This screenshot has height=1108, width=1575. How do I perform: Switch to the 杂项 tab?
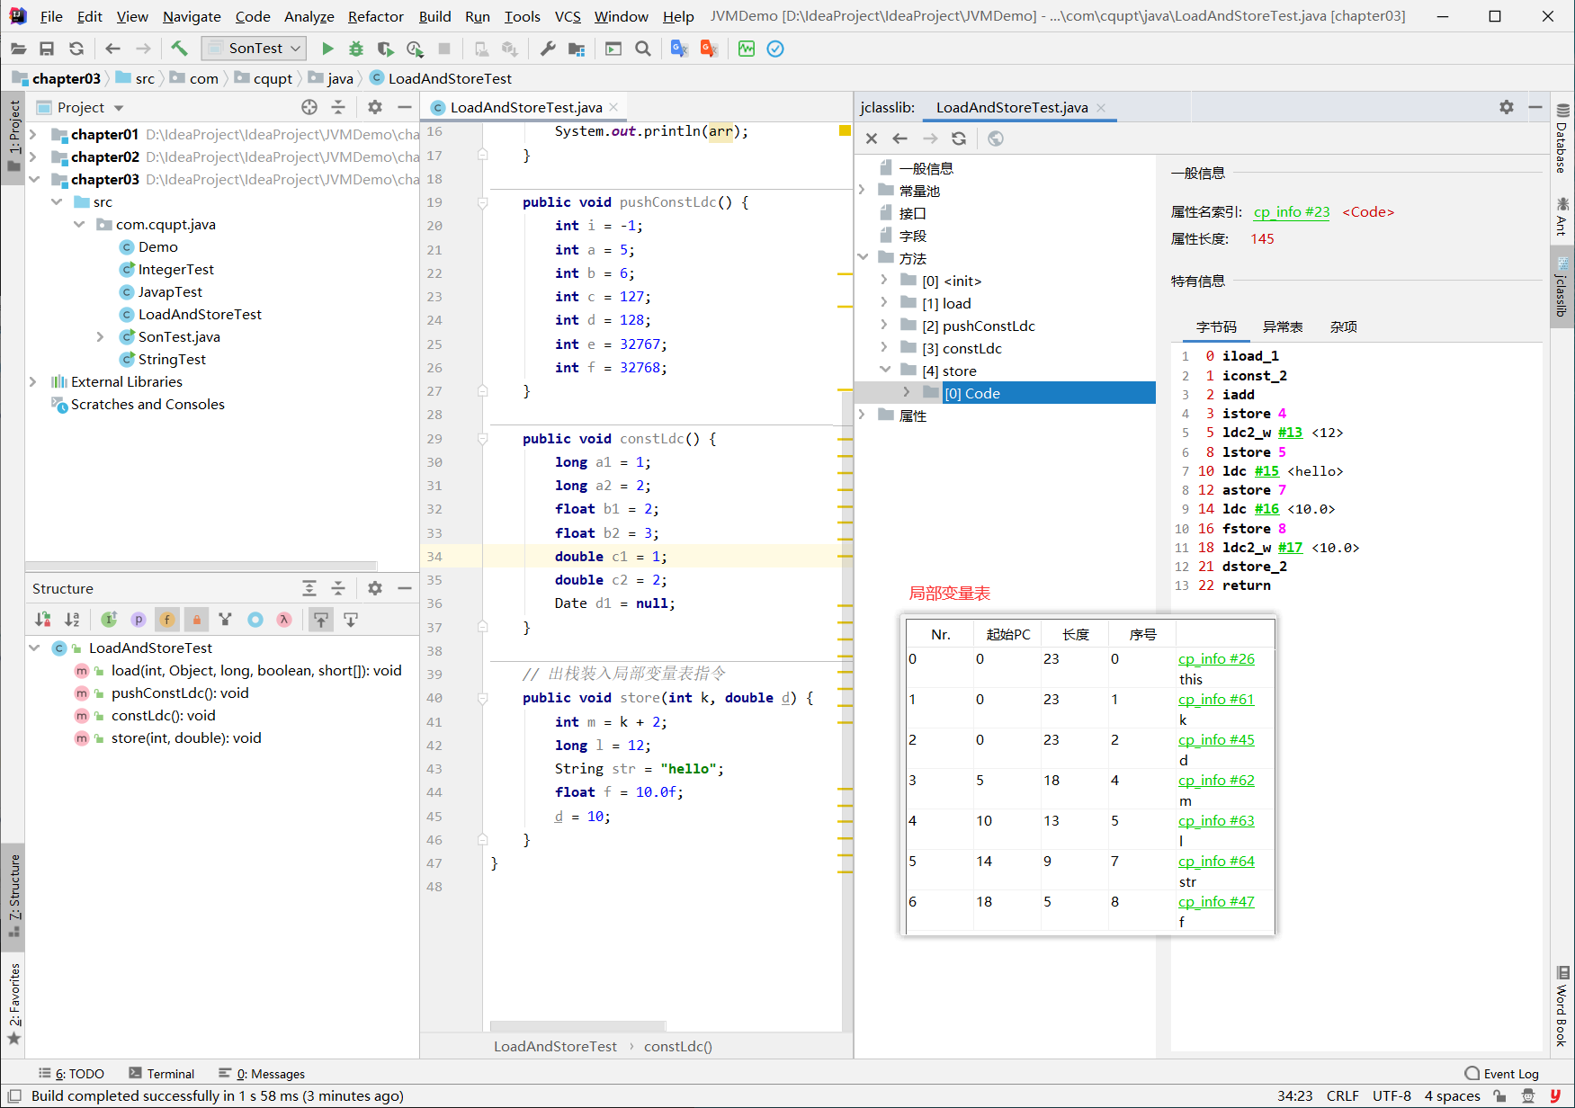[1343, 326]
